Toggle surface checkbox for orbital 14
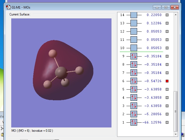 167,15
